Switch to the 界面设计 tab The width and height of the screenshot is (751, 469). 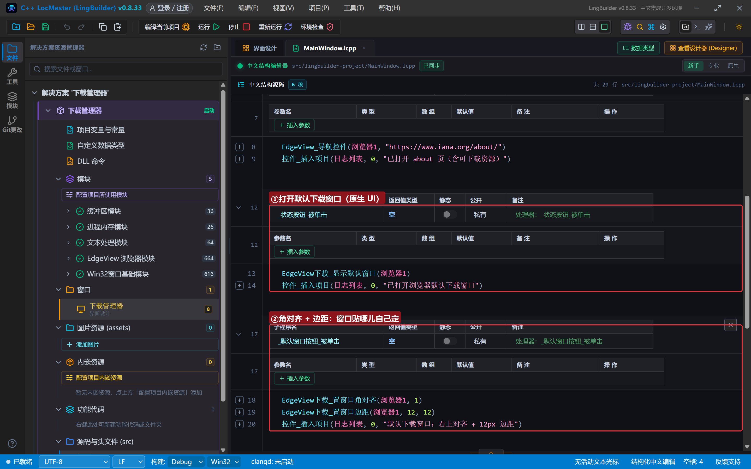click(259, 48)
